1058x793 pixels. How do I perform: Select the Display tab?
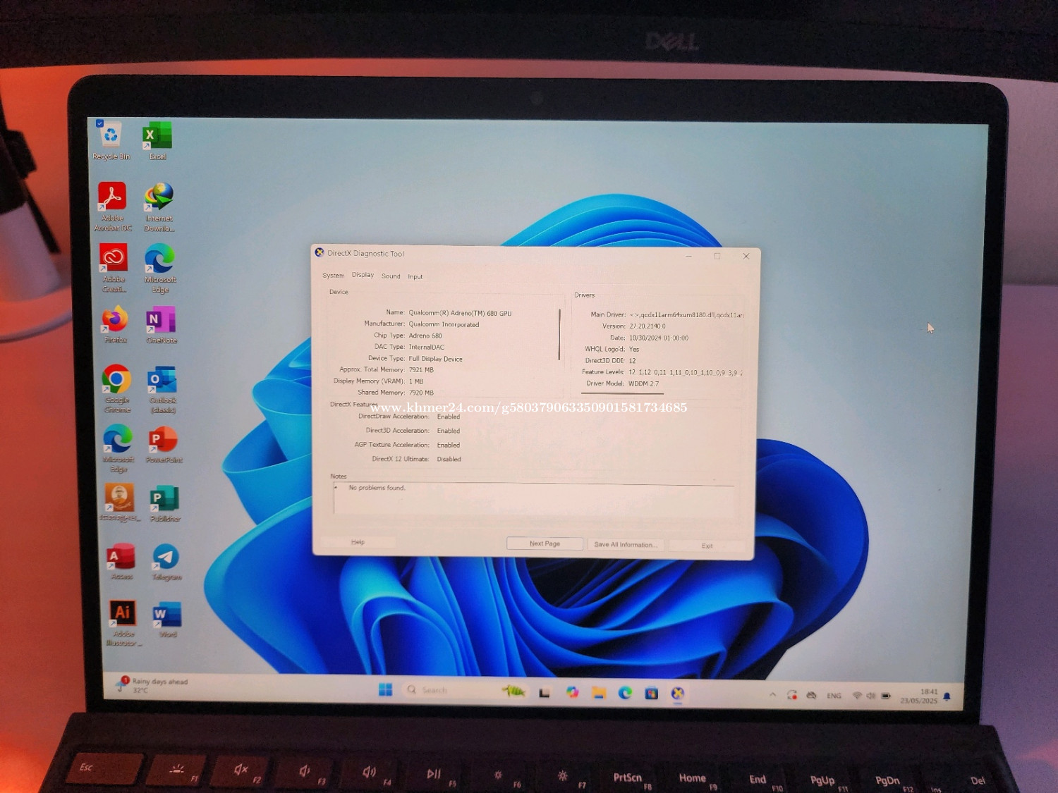click(363, 275)
